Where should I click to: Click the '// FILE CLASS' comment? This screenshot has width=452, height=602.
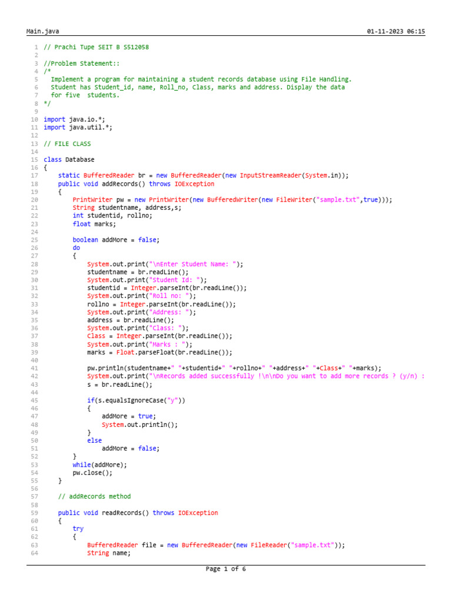(67, 143)
